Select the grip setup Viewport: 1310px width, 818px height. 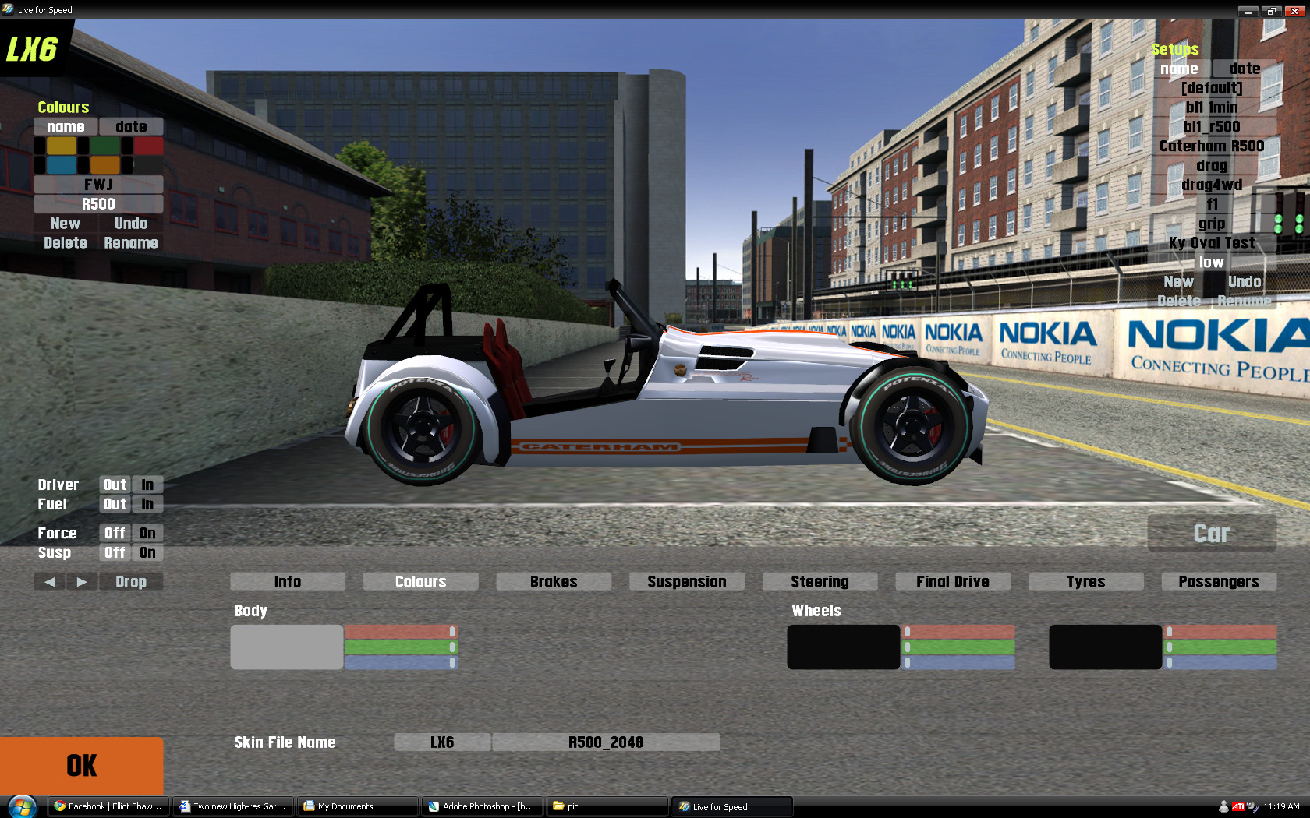1212,224
